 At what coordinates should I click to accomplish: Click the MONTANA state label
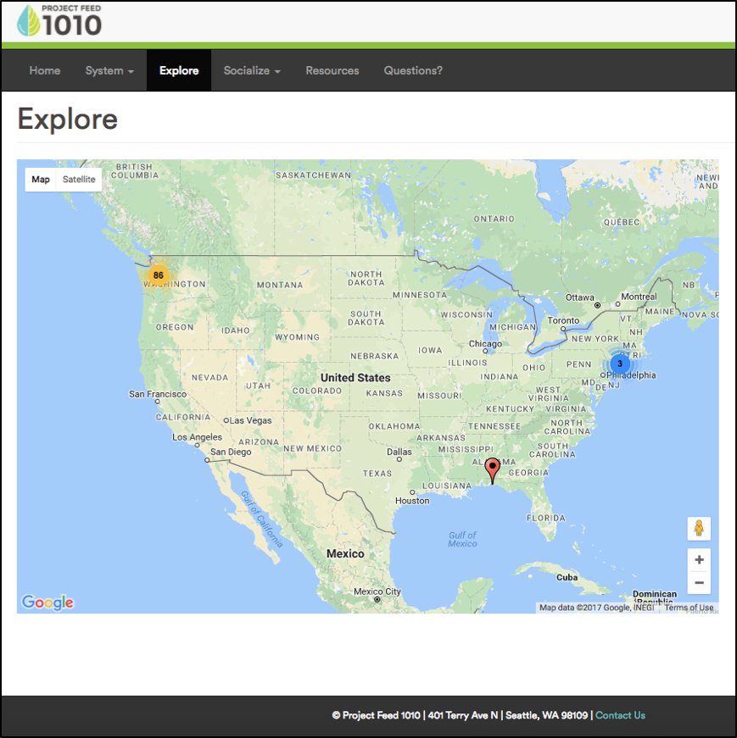[x=280, y=286]
